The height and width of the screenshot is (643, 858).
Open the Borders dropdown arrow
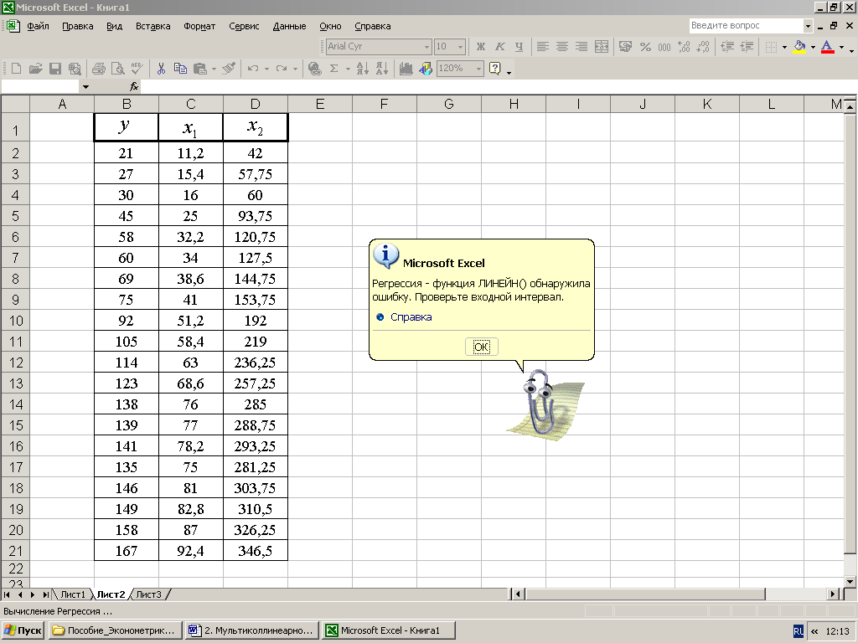(x=784, y=47)
